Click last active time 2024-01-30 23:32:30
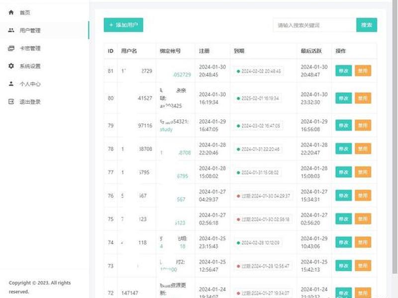The height and width of the screenshot is (298, 398). click(x=314, y=98)
